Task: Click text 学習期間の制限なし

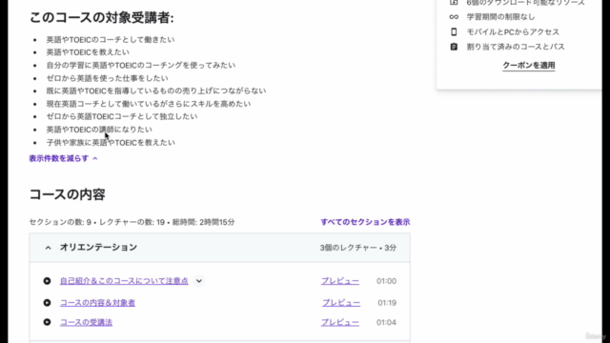Action: tap(500, 17)
